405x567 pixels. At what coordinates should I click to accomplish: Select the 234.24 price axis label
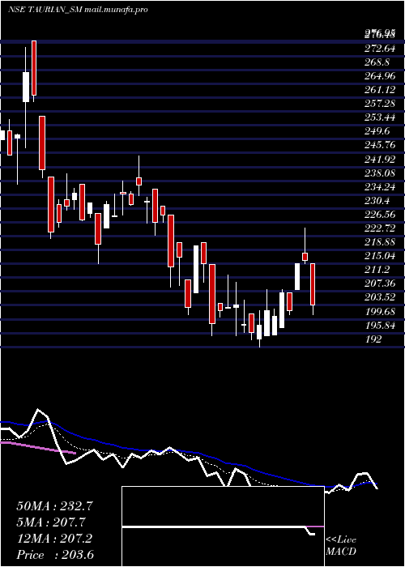pos(380,187)
